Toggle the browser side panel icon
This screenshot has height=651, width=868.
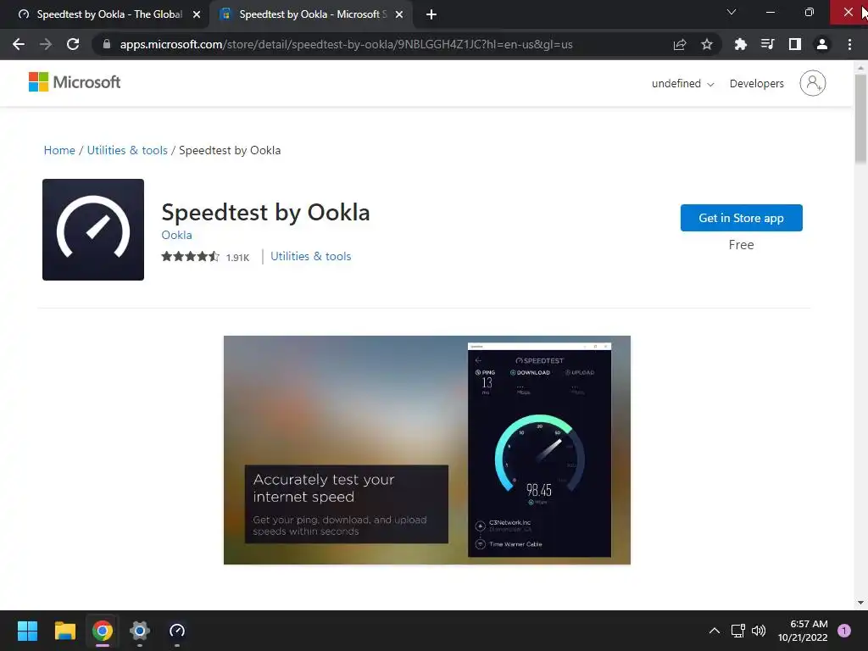click(795, 44)
